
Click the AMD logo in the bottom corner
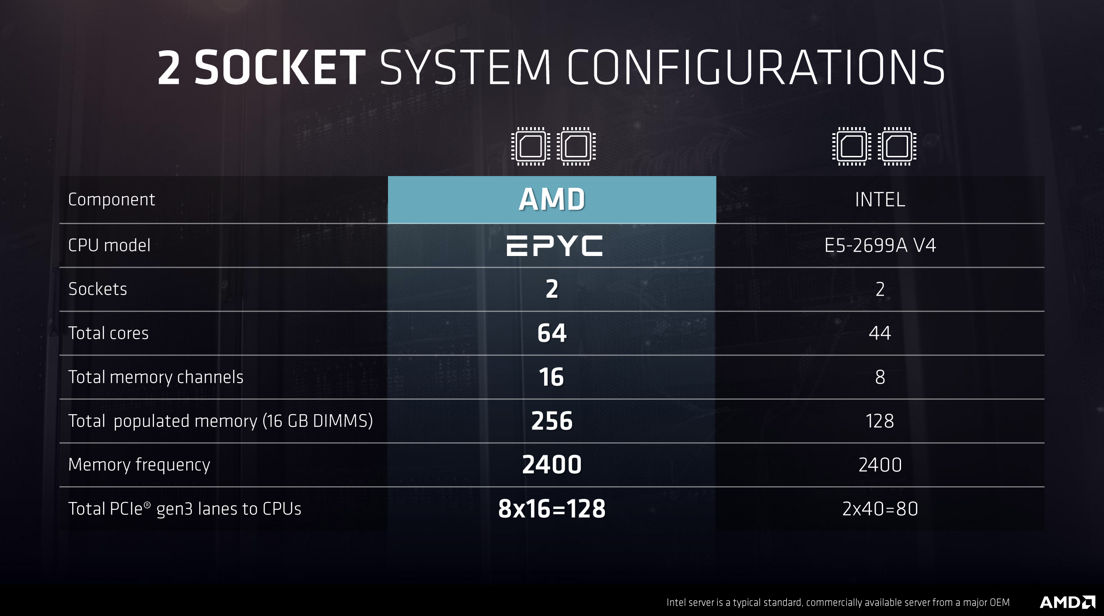[x=1067, y=602]
